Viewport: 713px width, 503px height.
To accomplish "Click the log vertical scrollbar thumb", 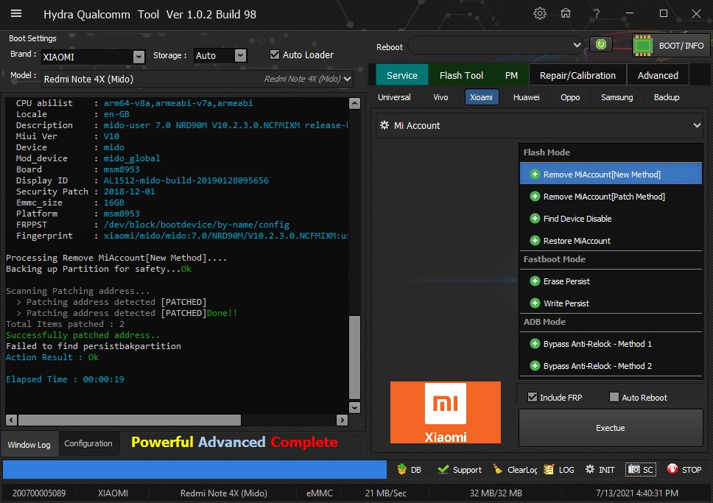I will coord(354,357).
